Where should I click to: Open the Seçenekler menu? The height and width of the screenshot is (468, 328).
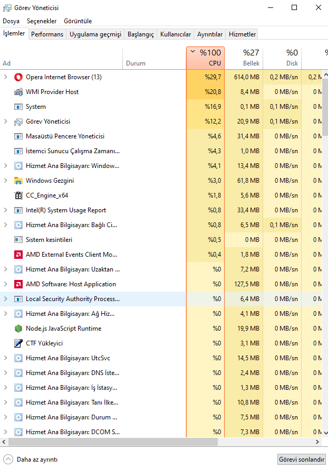click(42, 21)
